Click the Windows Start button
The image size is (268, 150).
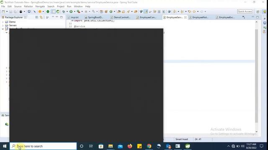pos(5,146)
